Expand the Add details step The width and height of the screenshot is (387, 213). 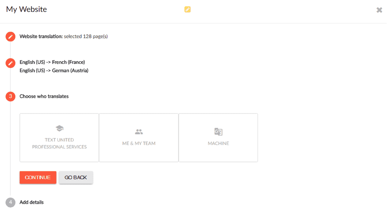pos(32,202)
